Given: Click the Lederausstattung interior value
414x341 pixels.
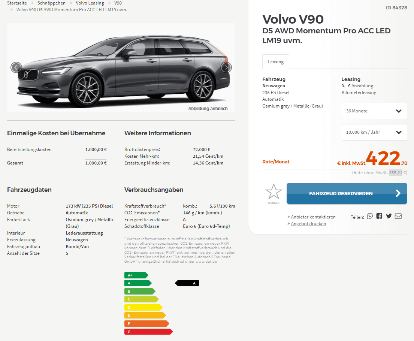Looking at the screenshot, I should tap(84, 233).
